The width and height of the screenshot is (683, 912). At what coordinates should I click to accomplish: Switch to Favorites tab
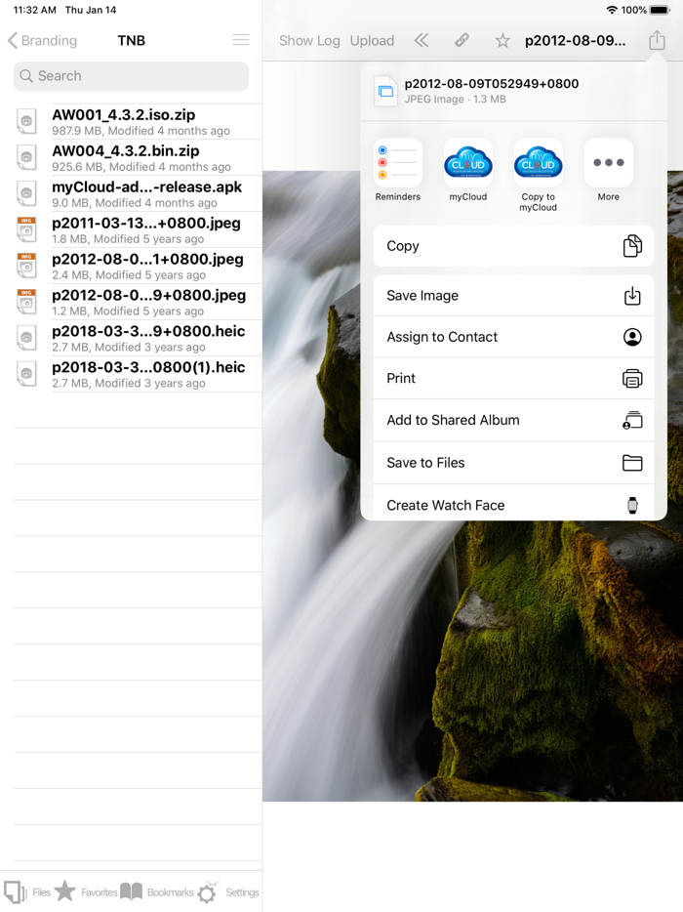tap(86, 892)
